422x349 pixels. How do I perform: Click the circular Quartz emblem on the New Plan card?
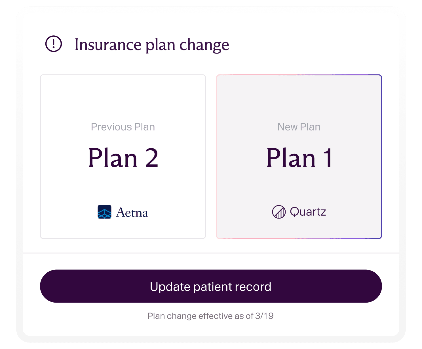point(279,212)
